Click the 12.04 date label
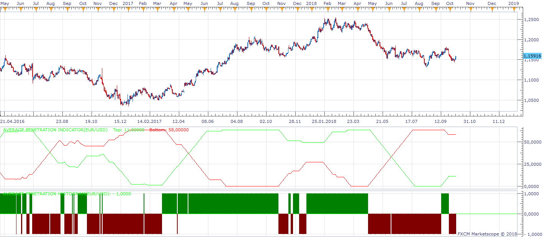 178,121
